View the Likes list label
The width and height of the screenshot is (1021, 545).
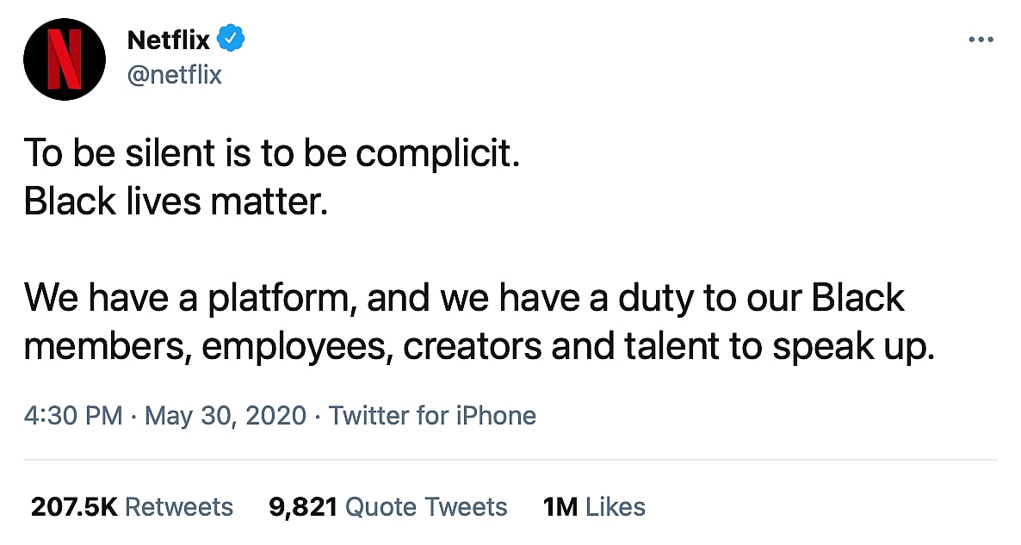615,506
